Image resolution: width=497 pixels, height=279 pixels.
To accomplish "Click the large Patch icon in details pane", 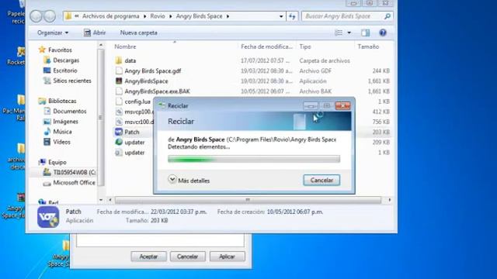I will pos(48,217).
